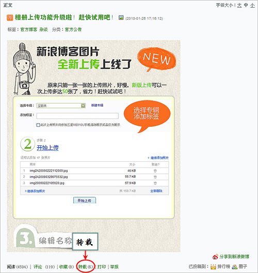Image resolution: width=258 pixels, height=273 pixels.
Task: Click the Sina Weibo eye logo icon
Action: click(x=216, y=257)
